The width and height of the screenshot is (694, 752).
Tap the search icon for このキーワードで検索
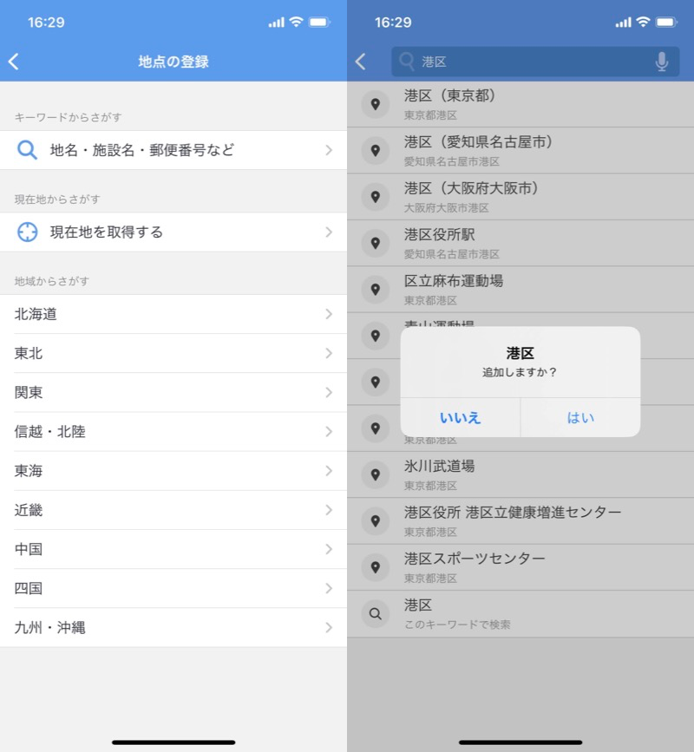coord(375,613)
